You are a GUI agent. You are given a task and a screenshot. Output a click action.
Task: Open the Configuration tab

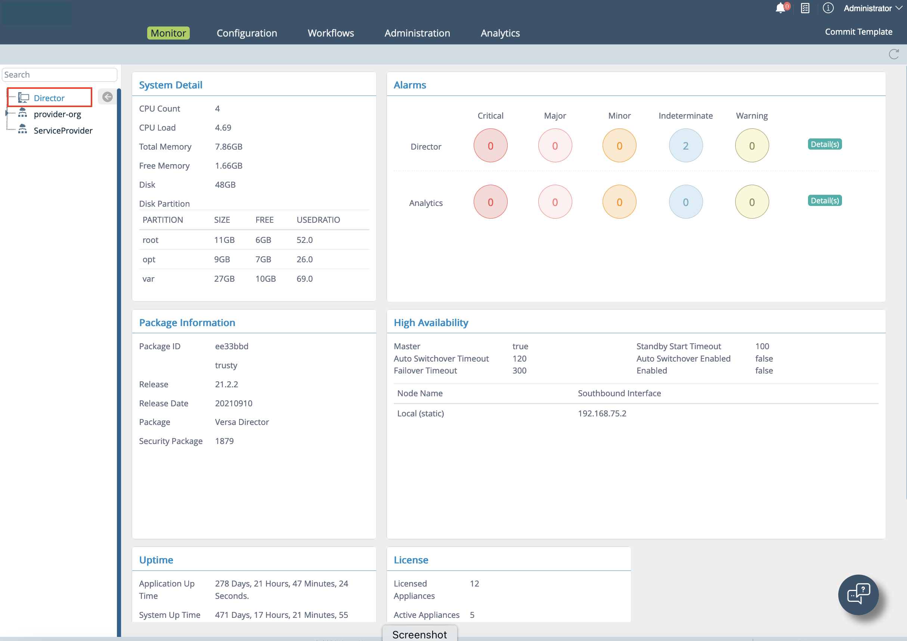(247, 33)
